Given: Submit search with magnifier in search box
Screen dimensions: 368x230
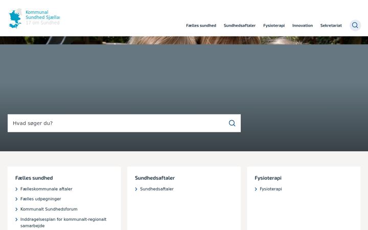Looking at the screenshot, I should click(x=232, y=123).
